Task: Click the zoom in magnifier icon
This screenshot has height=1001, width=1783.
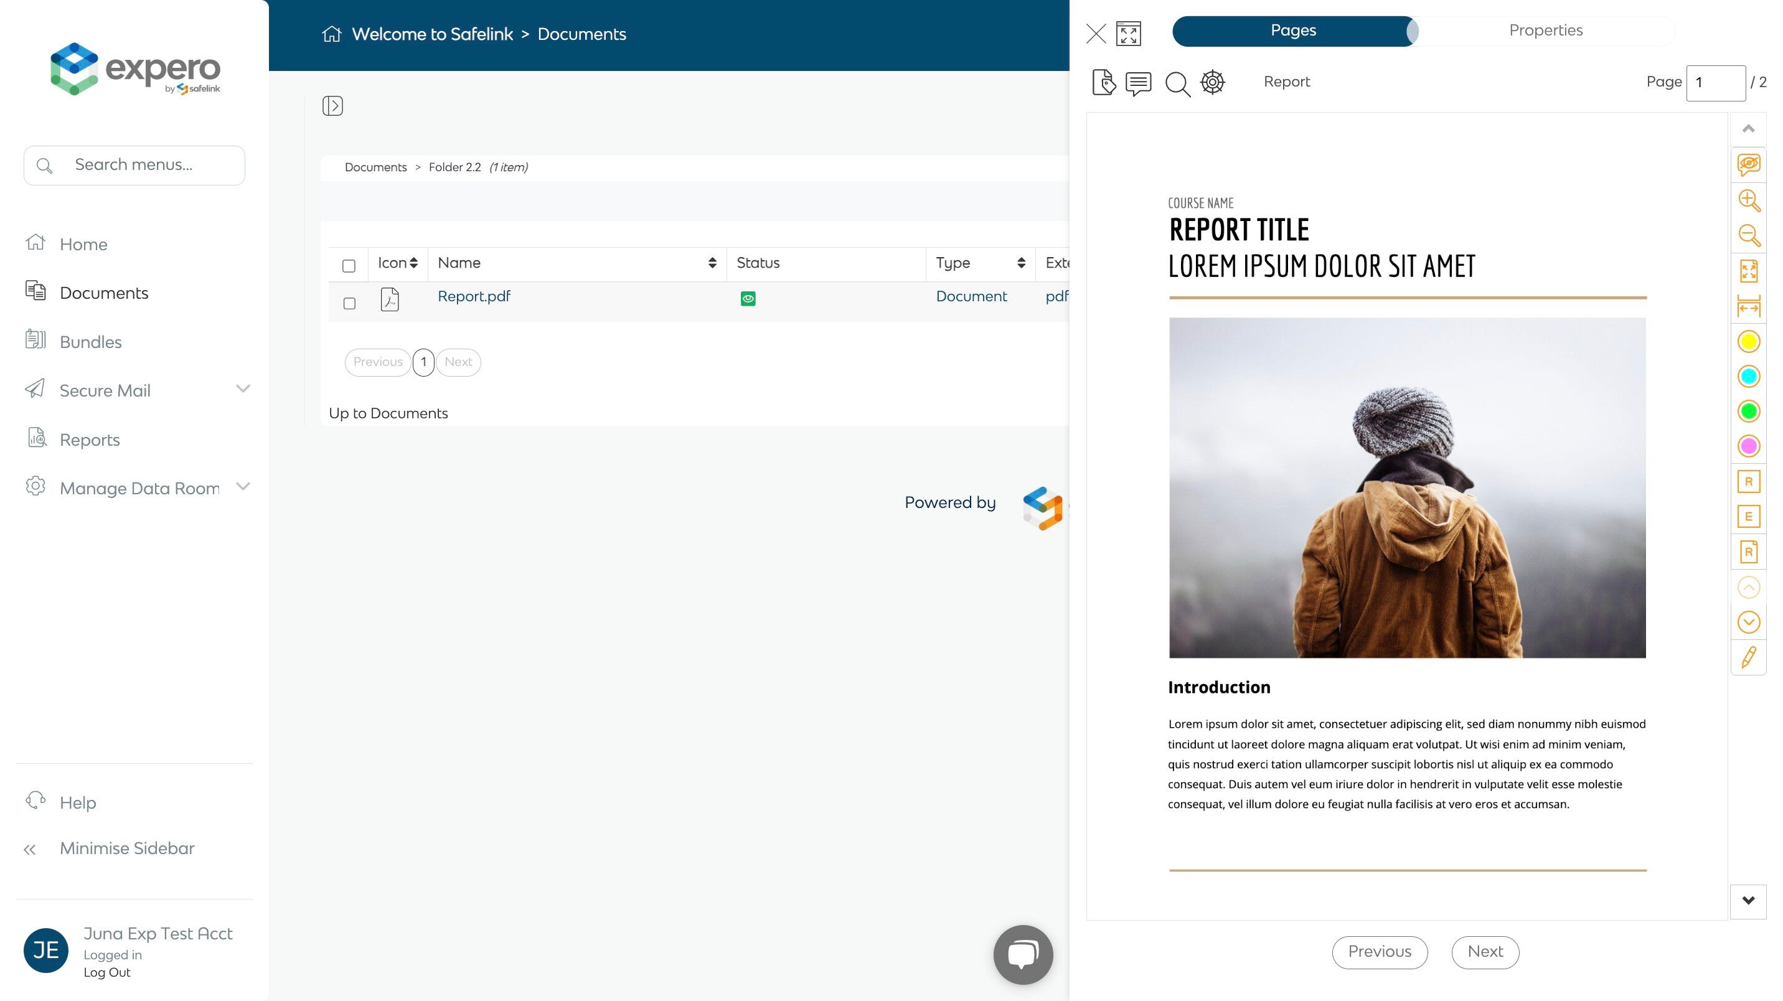Action: point(1749,200)
